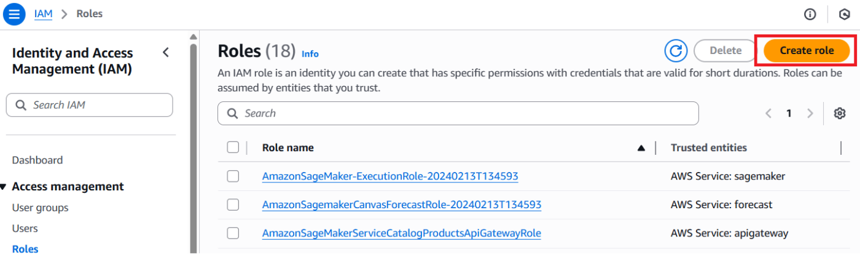Open the hamburger navigation menu
This screenshot has width=860, height=277.
(x=14, y=14)
